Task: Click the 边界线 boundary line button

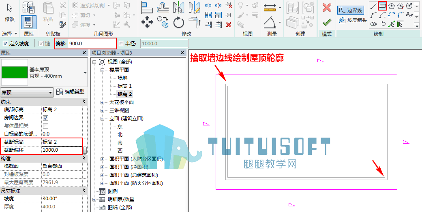Action: point(351,10)
